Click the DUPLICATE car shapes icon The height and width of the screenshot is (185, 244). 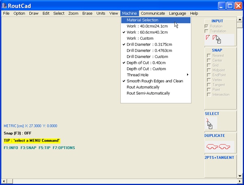pyautogui.click(x=219, y=147)
